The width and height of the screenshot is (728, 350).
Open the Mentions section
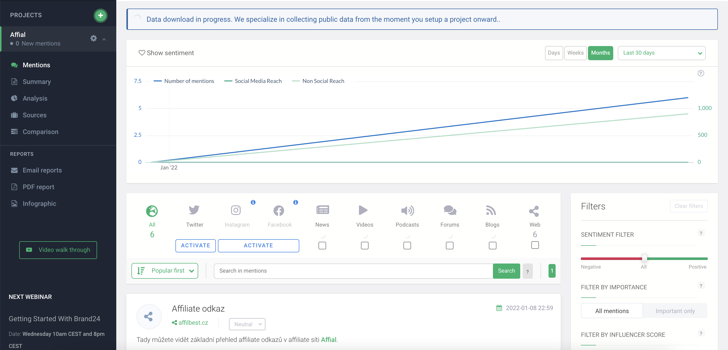pyautogui.click(x=36, y=65)
